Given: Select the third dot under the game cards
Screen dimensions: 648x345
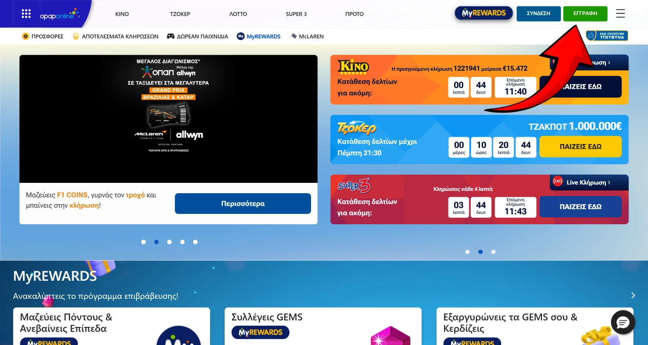Looking at the screenshot, I should click(x=493, y=252).
